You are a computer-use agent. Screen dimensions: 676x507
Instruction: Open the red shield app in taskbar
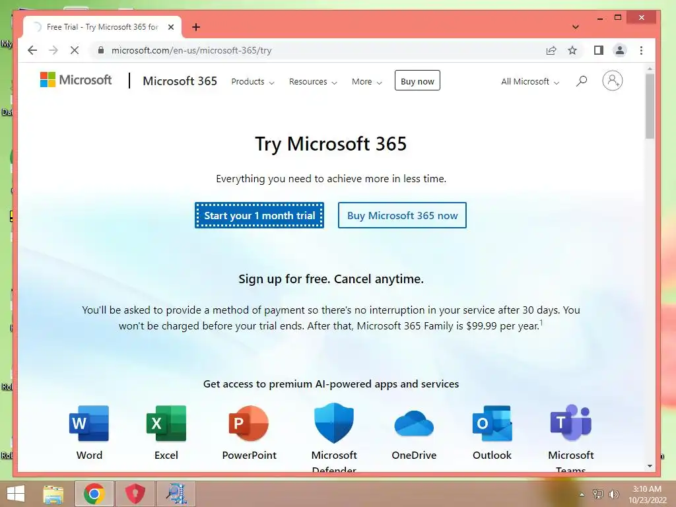pyautogui.click(x=135, y=494)
